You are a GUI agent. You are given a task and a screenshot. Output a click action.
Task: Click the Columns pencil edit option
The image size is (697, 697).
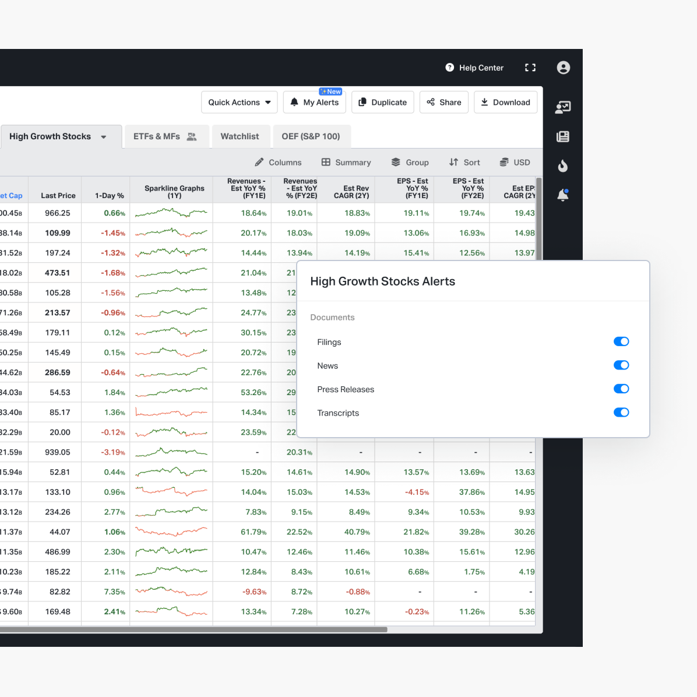(x=278, y=163)
